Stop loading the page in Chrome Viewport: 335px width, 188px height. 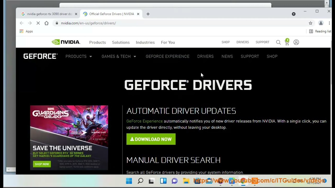pos(38,23)
